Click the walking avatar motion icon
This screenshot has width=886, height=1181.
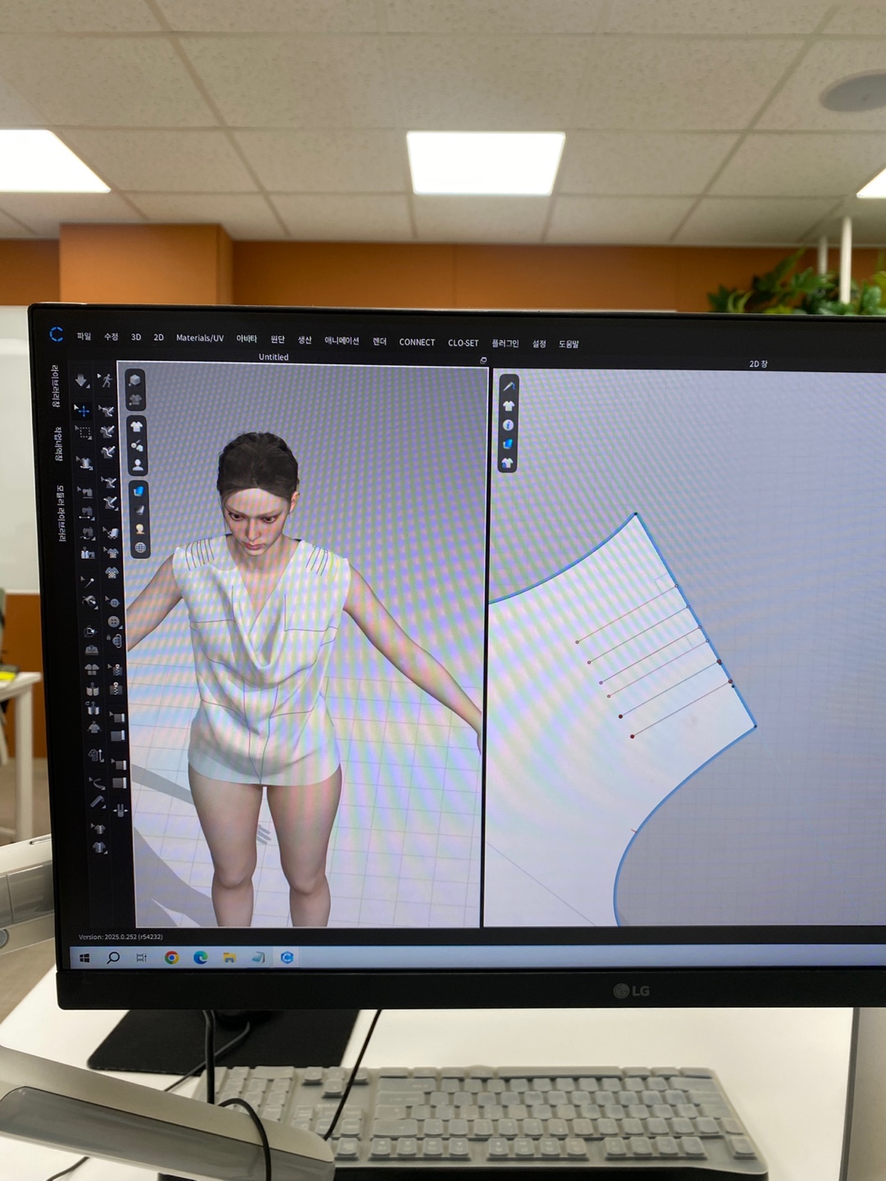pyautogui.click(x=107, y=381)
